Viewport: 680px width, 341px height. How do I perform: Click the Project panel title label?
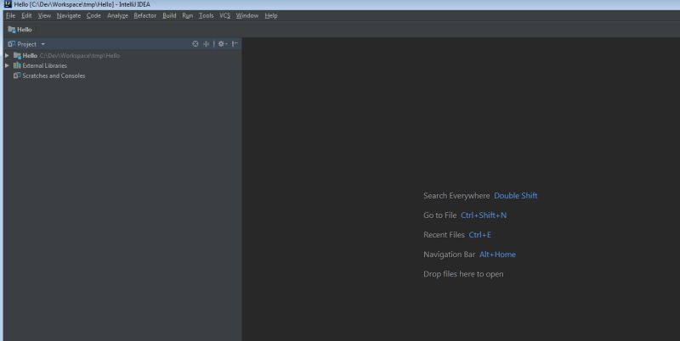[x=26, y=44]
